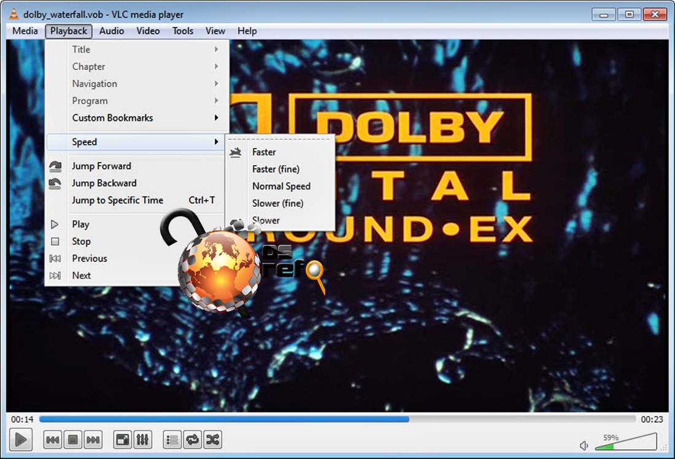The width and height of the screenshot is (675, 459).
Task: Choose Faster in the Speed submenu
Action: click(x=280, y=152)
